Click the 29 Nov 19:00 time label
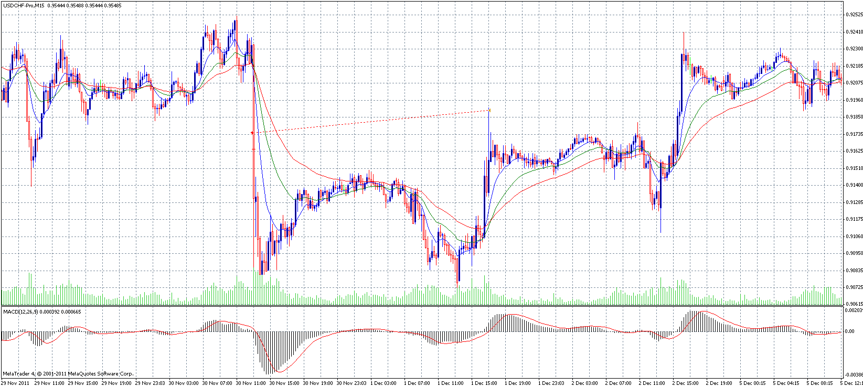The width and height of the screenshot is (863, 387). [x=116, y=383]
